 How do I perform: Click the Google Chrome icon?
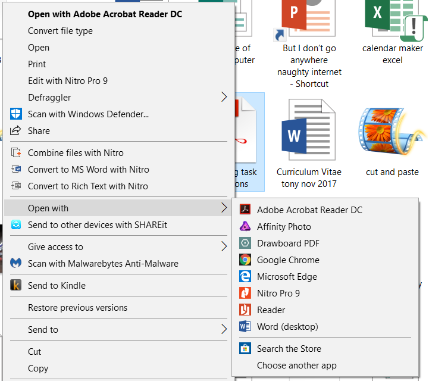245,260
